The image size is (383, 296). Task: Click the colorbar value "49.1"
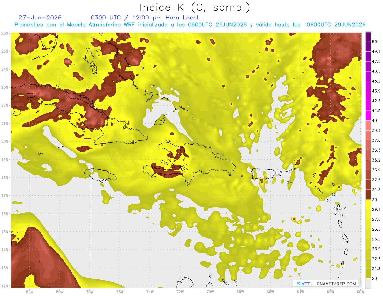(376, 51)
